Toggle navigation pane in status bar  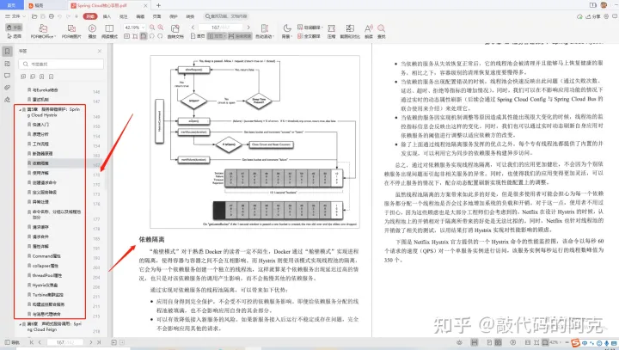click(12, 342)
